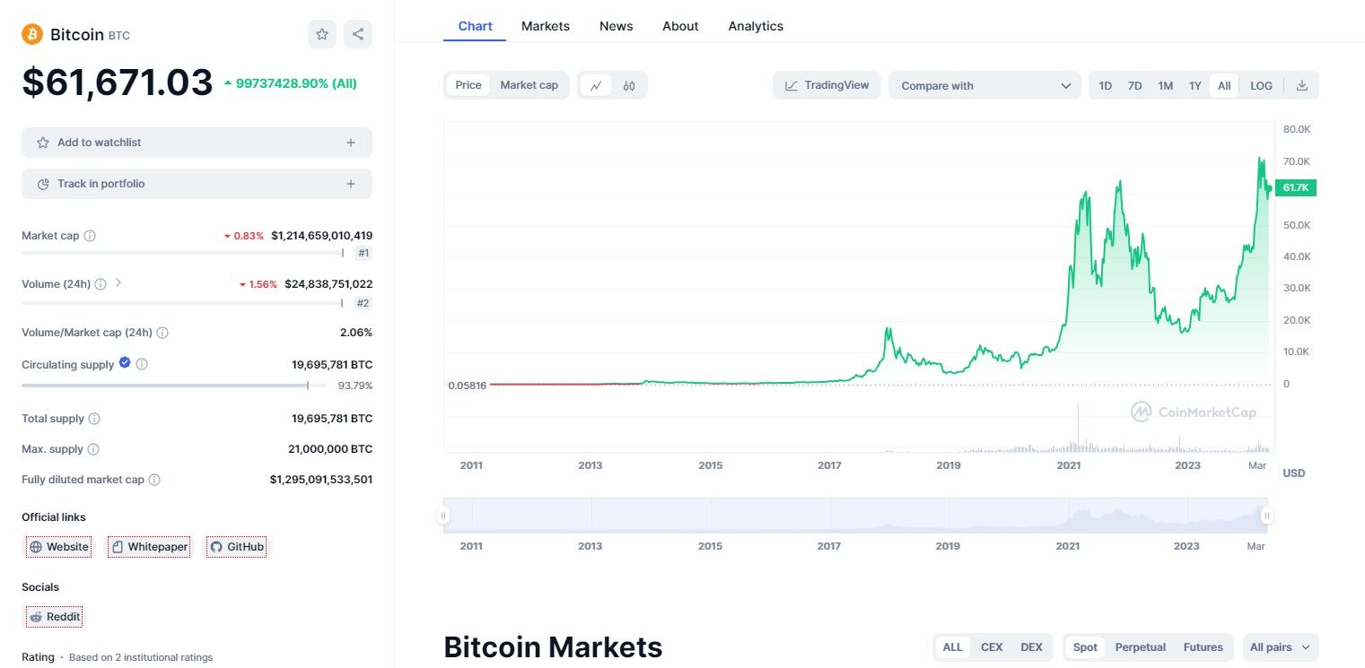Select Price chart toggle

coord(468,85)
